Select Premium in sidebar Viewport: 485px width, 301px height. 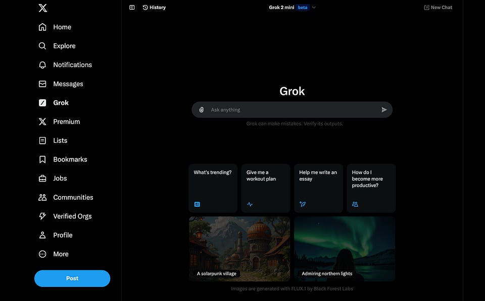coord(67,122)
